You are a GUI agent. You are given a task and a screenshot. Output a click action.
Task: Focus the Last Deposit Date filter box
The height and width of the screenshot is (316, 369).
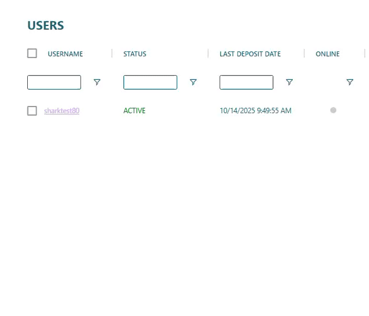(x=246, y=82)
